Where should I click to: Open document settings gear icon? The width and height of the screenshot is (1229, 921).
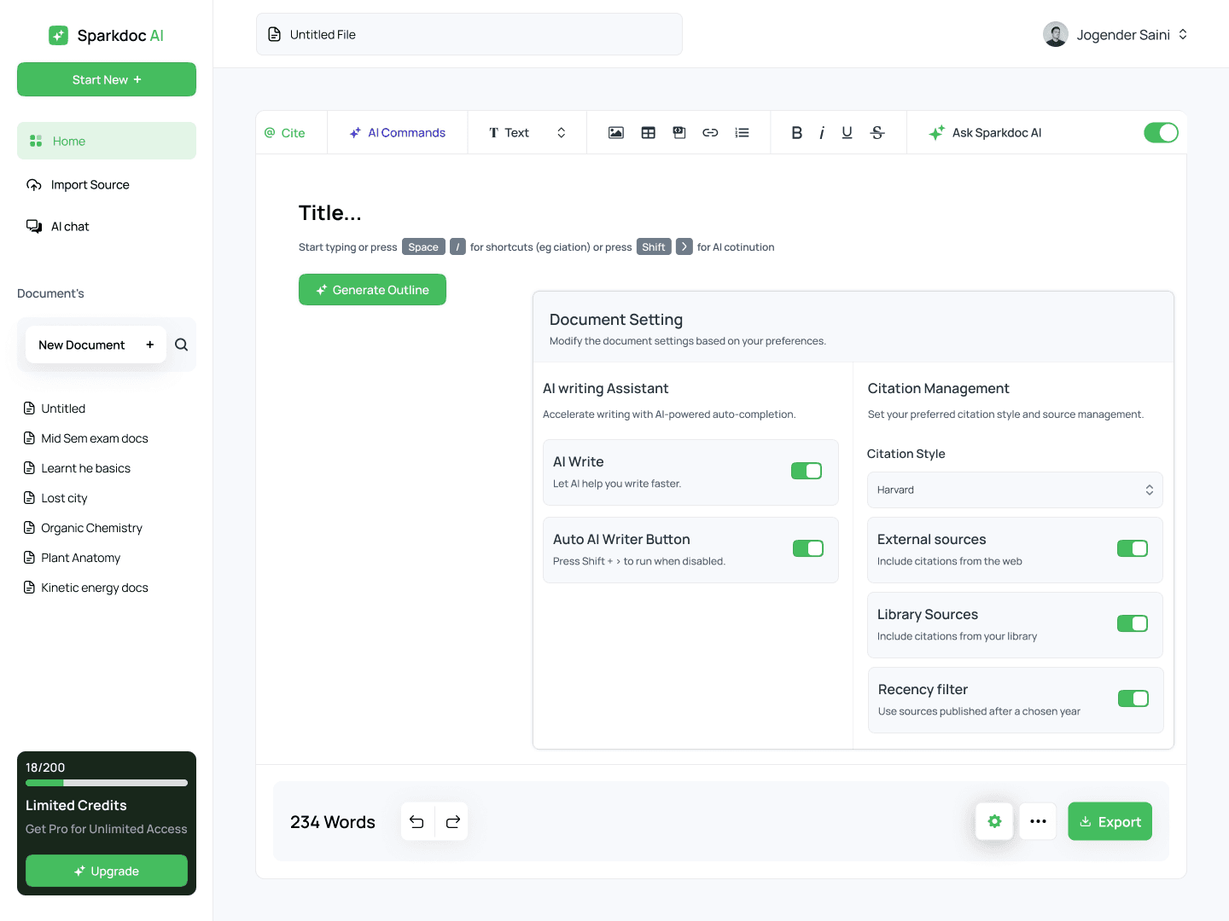(x=994, y=821)
